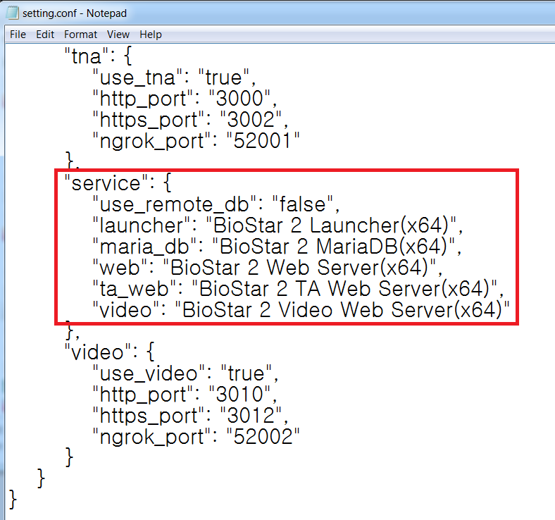Click the "use_video": "true" line
Image resolution: width=555 pixels, height=520 pixels.
(185, 373)
